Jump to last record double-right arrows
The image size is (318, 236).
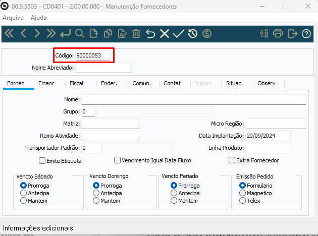[51, 33]
